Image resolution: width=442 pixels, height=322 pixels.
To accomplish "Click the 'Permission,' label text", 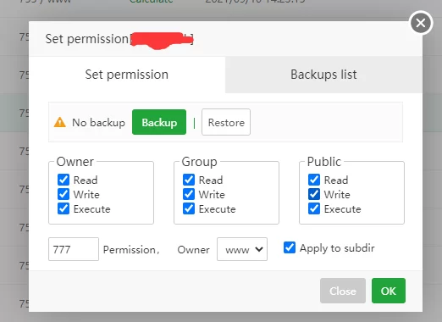I will 131,250.
